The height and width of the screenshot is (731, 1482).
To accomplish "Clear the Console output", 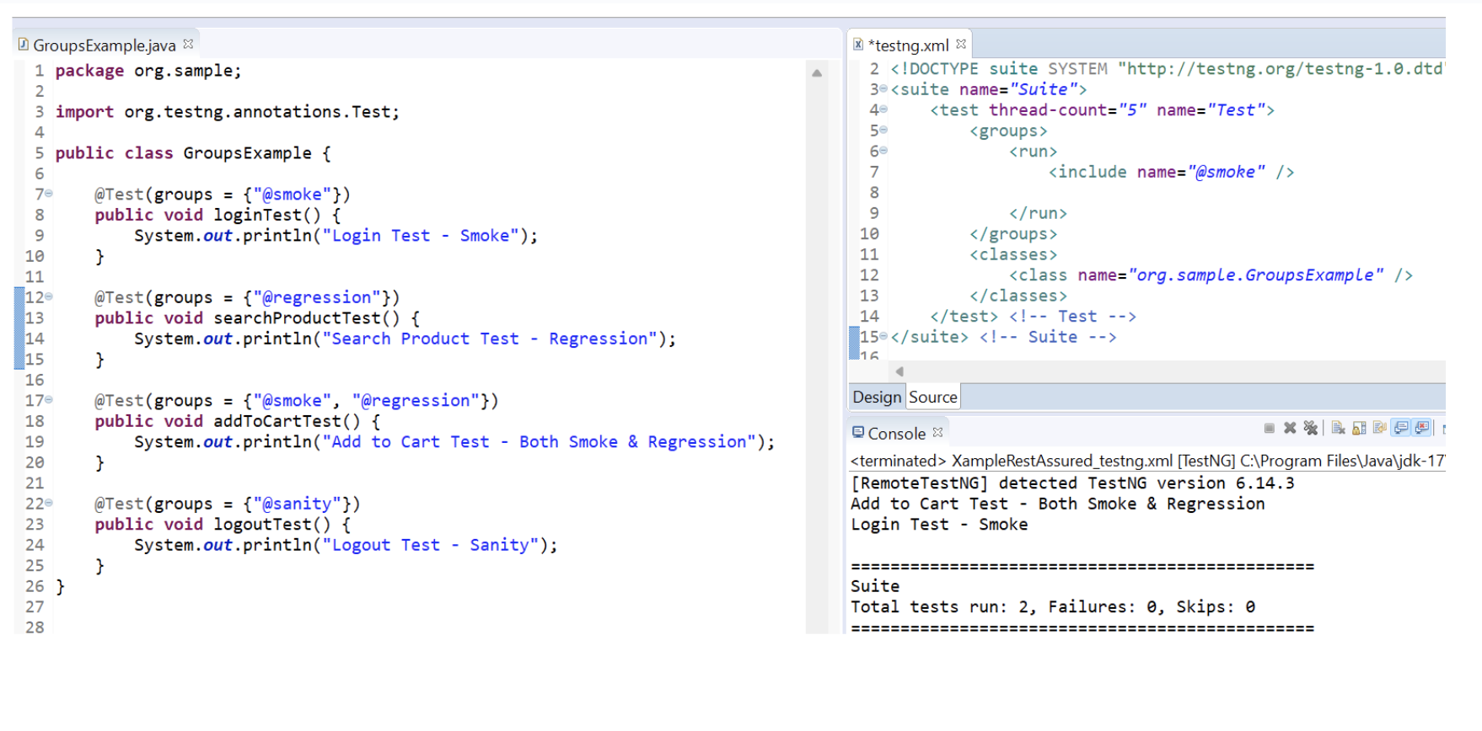I will tap(1338, 429).
